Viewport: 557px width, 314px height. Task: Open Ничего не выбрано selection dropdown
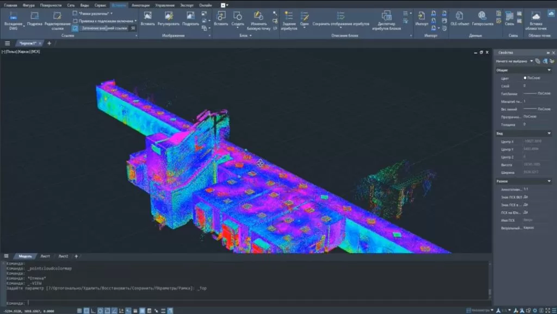click(531, 61)
